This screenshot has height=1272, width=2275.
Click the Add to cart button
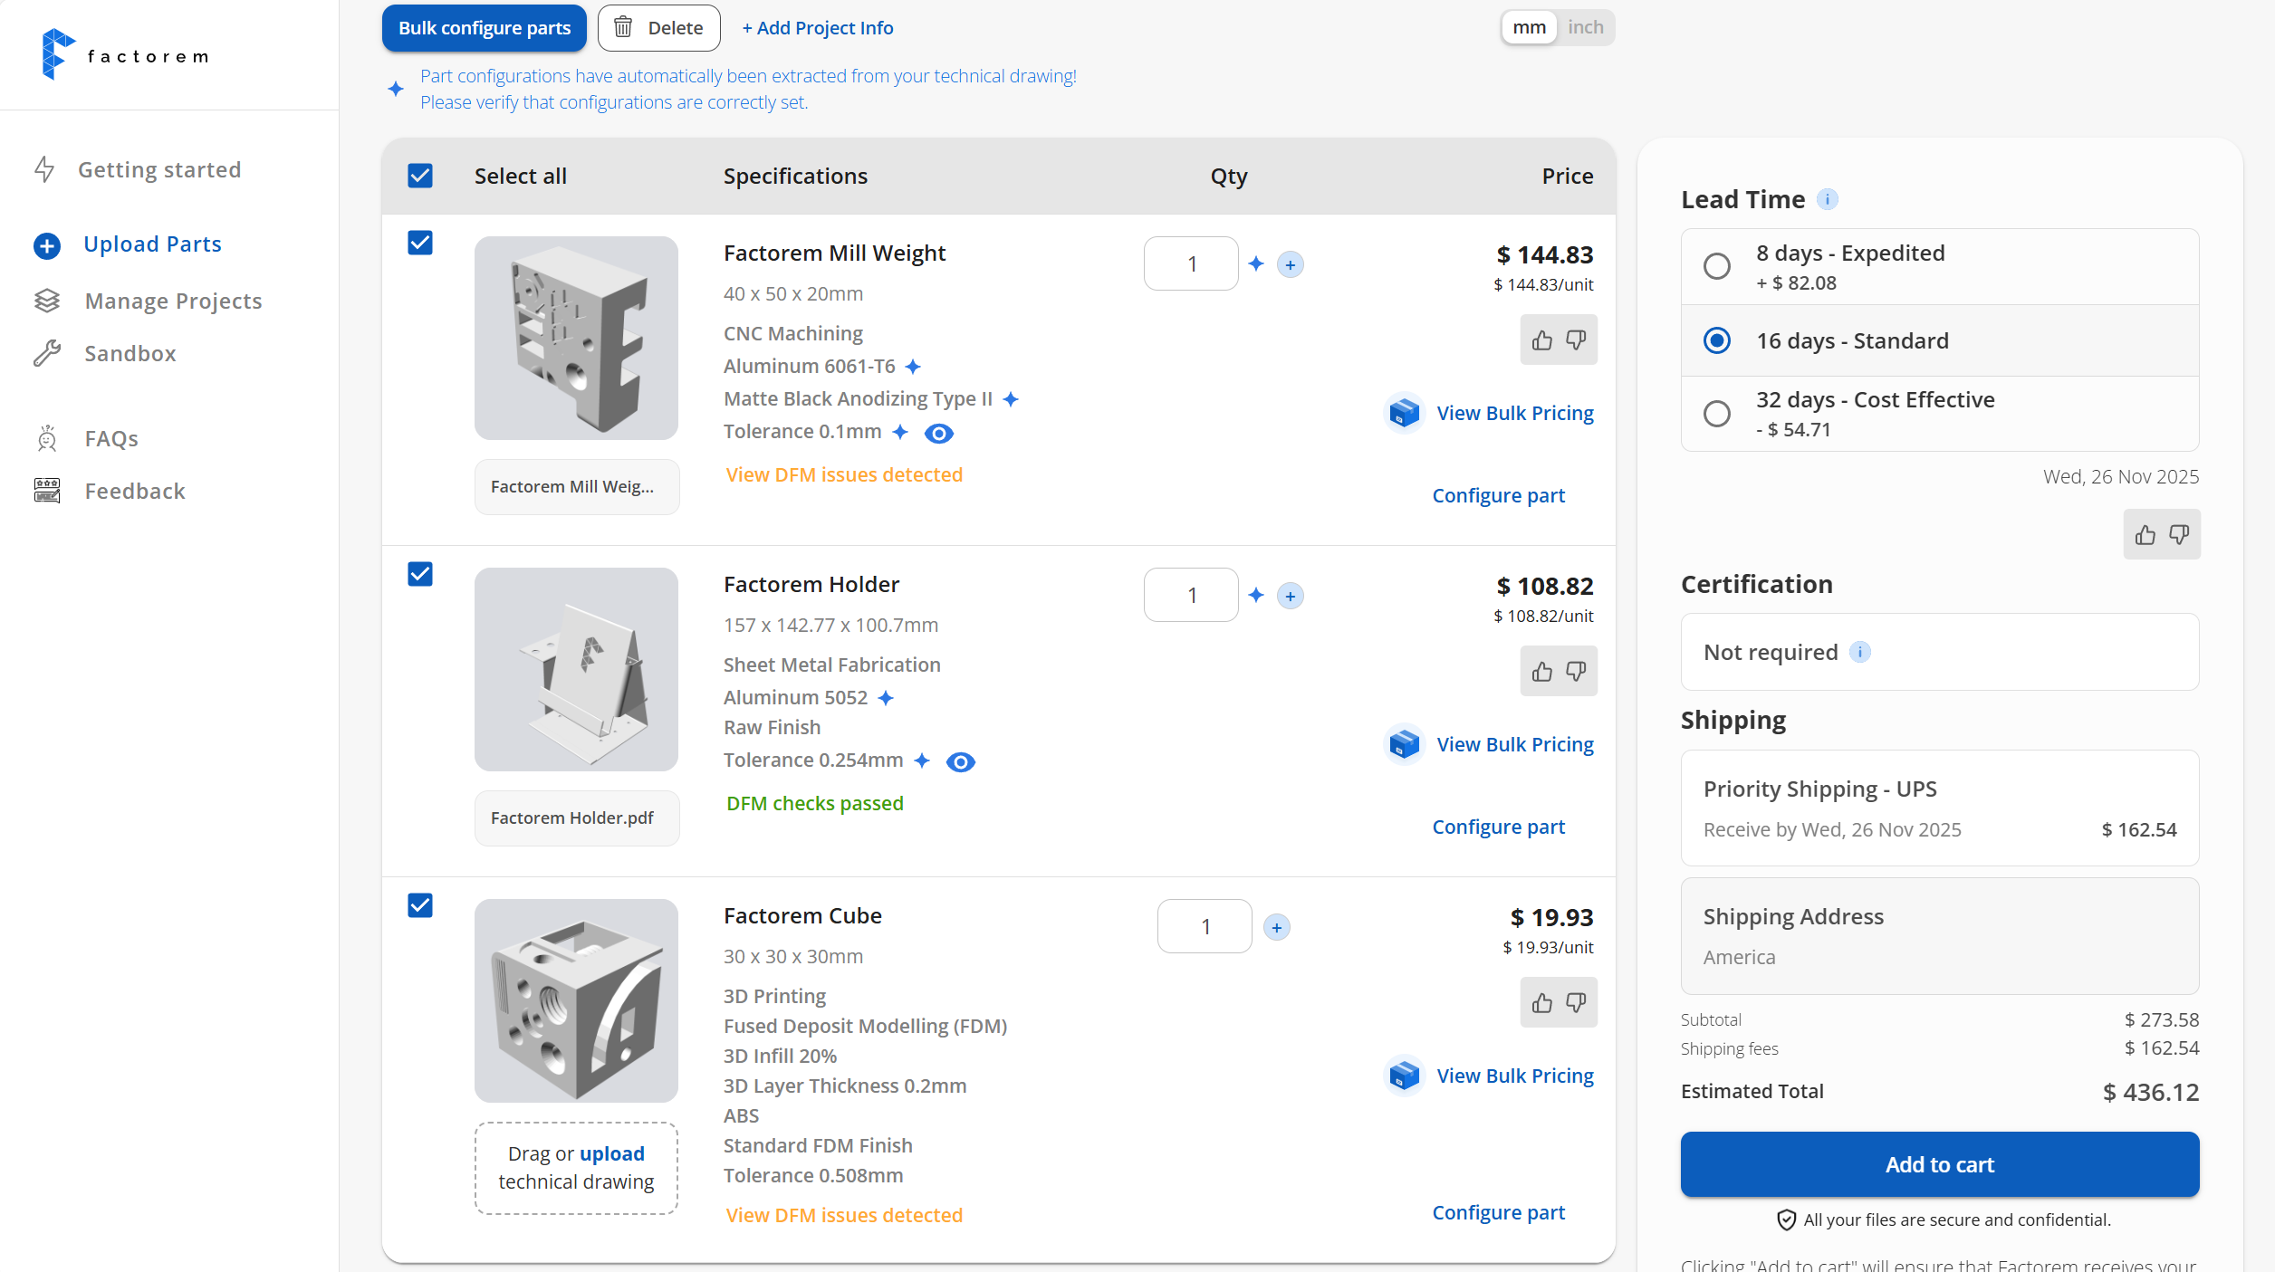[1938, 1164]
